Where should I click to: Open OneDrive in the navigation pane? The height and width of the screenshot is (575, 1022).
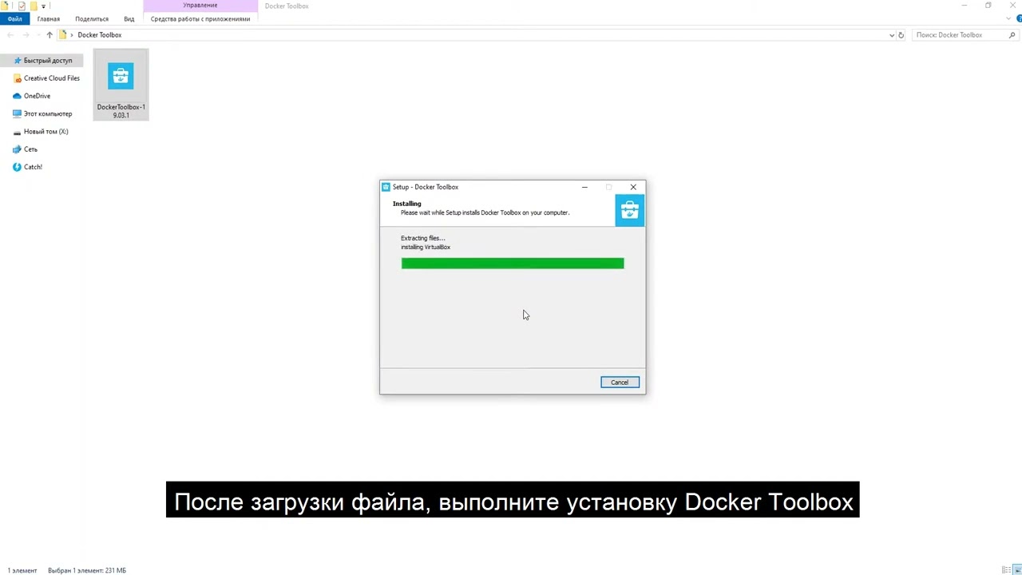coord(37,96)
